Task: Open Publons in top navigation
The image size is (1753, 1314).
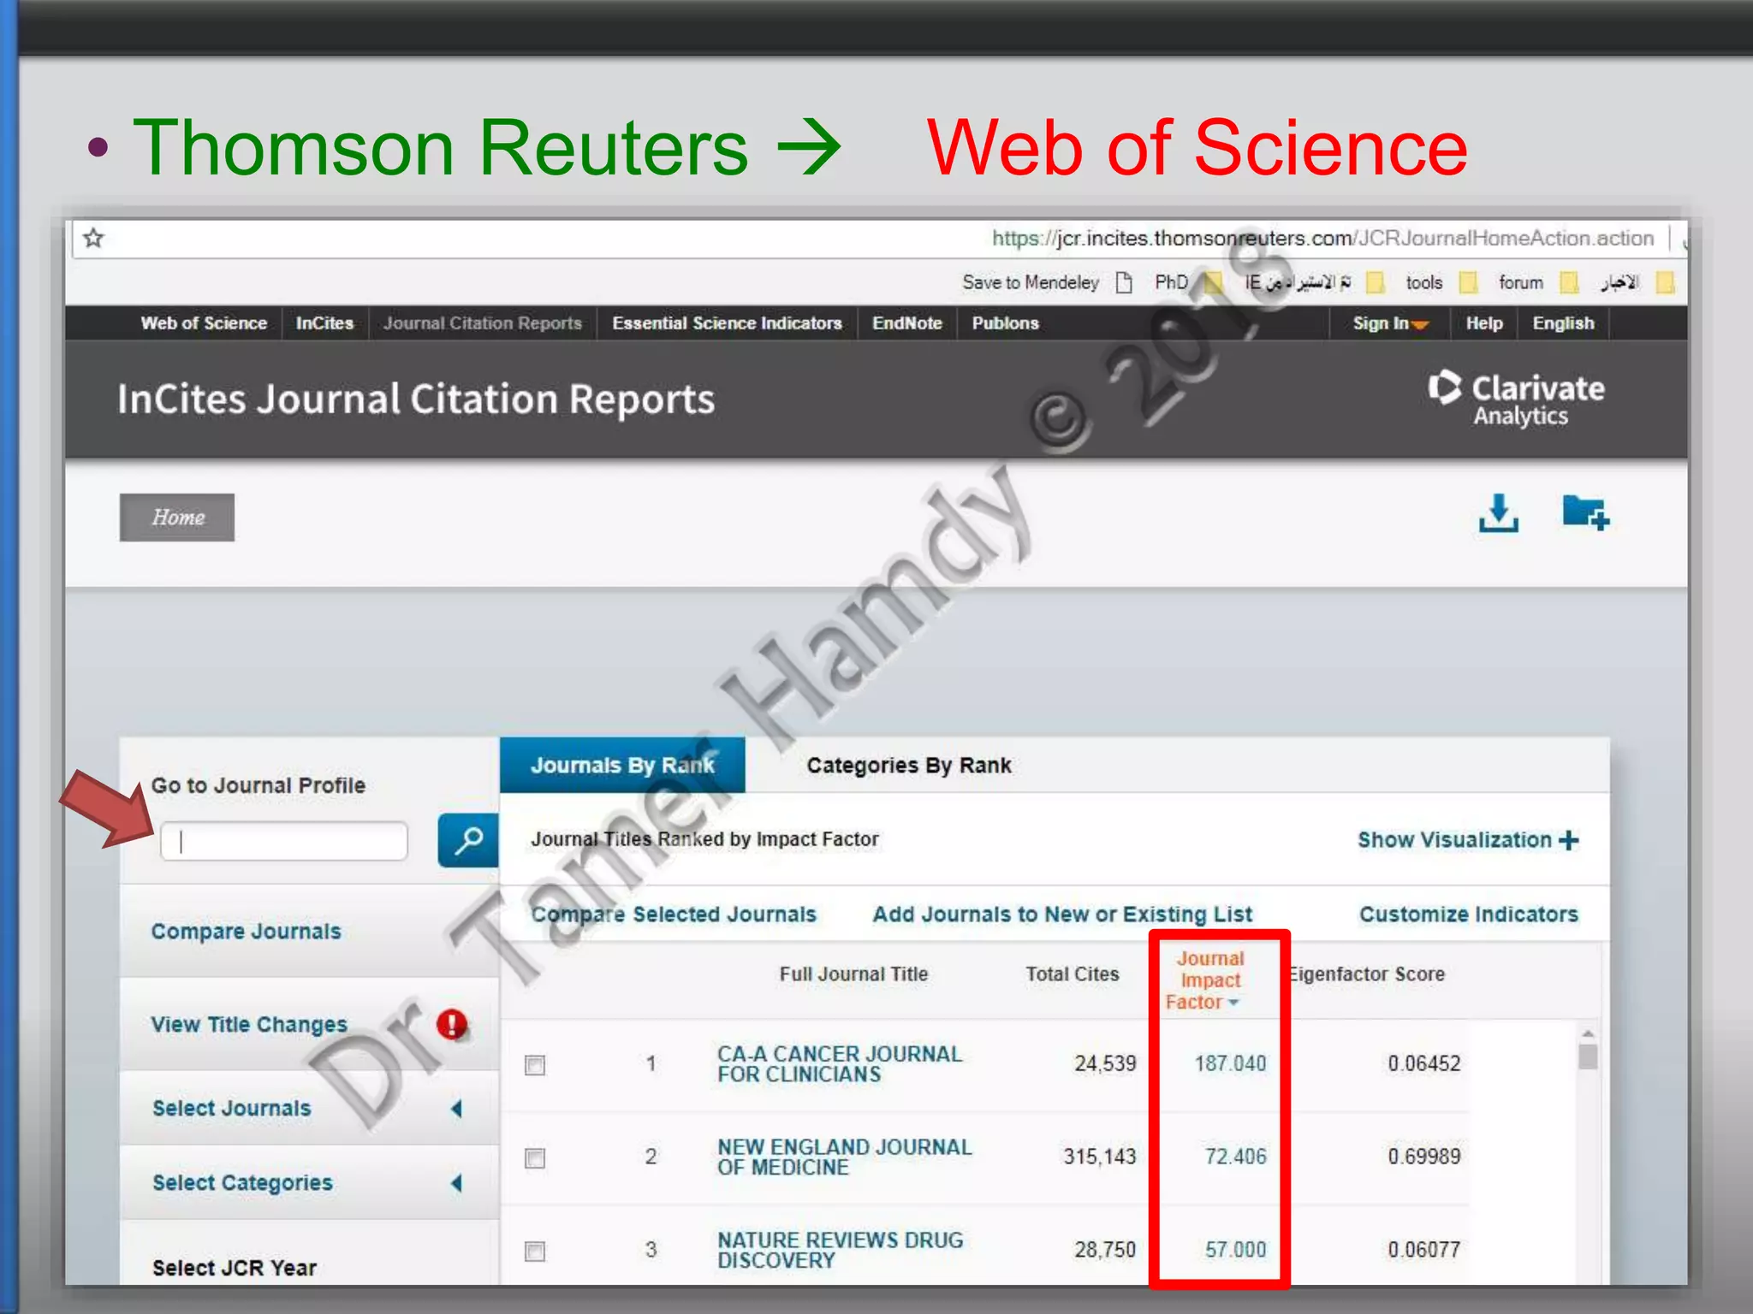Action: coord(1005,323)
